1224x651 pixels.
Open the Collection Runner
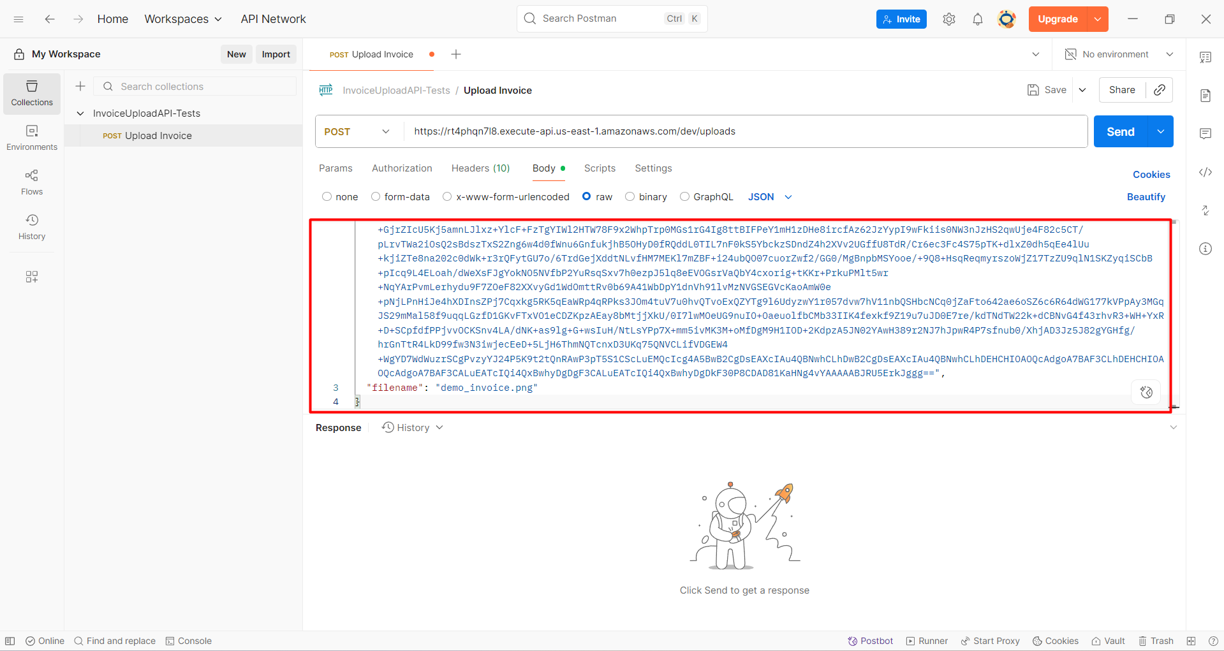pos(926,641)
